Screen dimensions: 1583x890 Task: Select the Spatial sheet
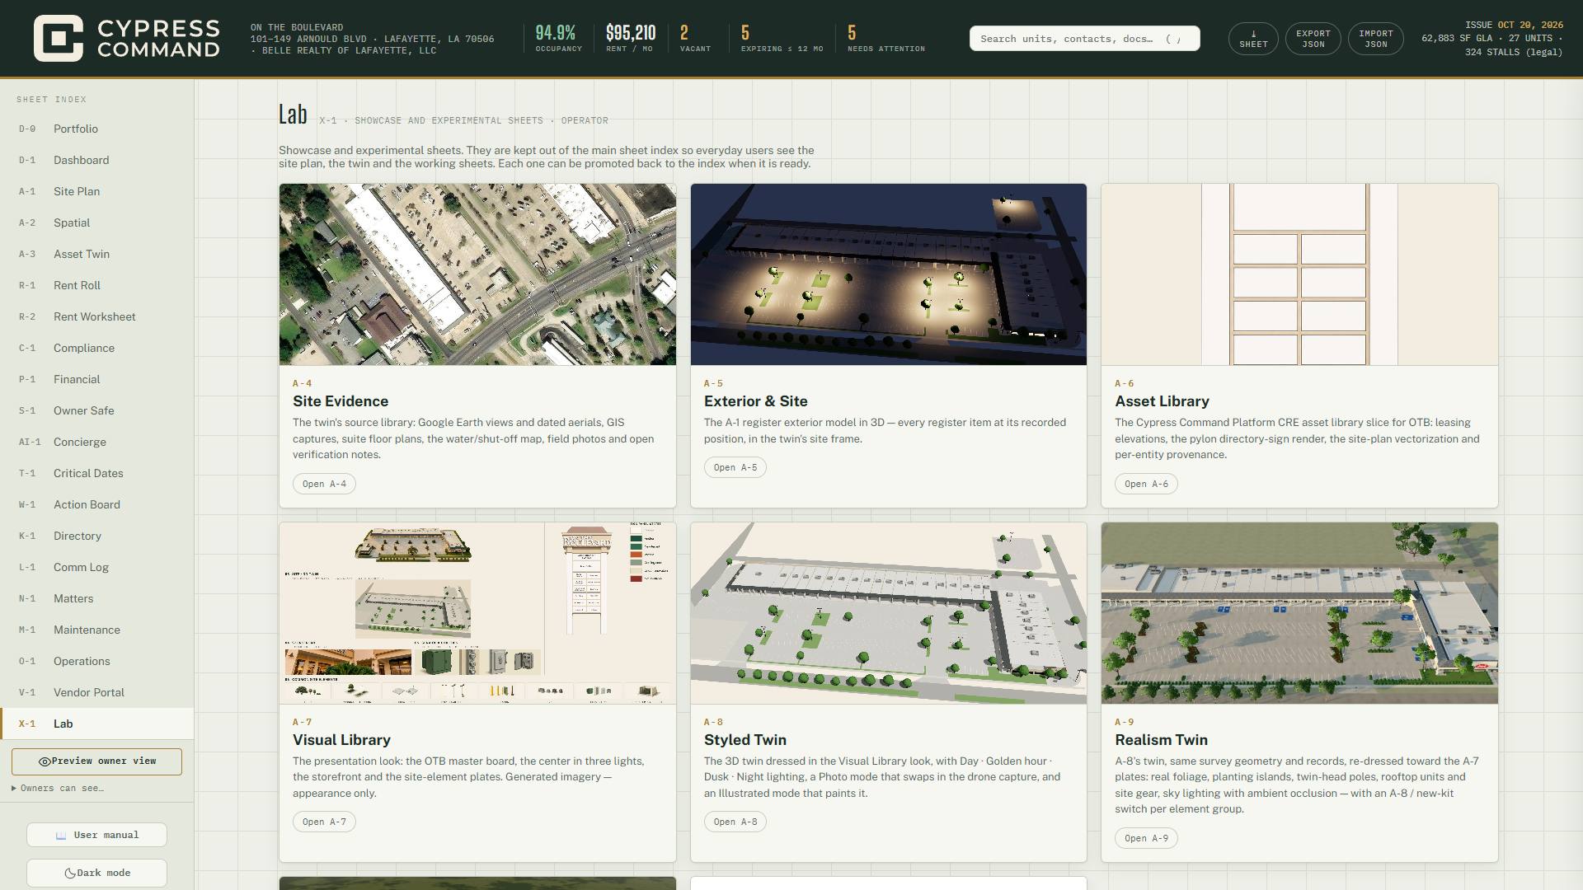(97, 222)
